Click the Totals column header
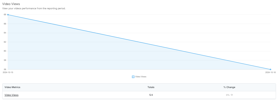278x101 pixels. (151, 87)
